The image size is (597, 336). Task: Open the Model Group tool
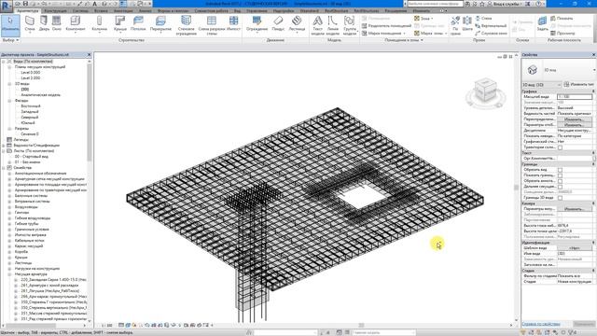pyautogui.click(x=349, y=25)
